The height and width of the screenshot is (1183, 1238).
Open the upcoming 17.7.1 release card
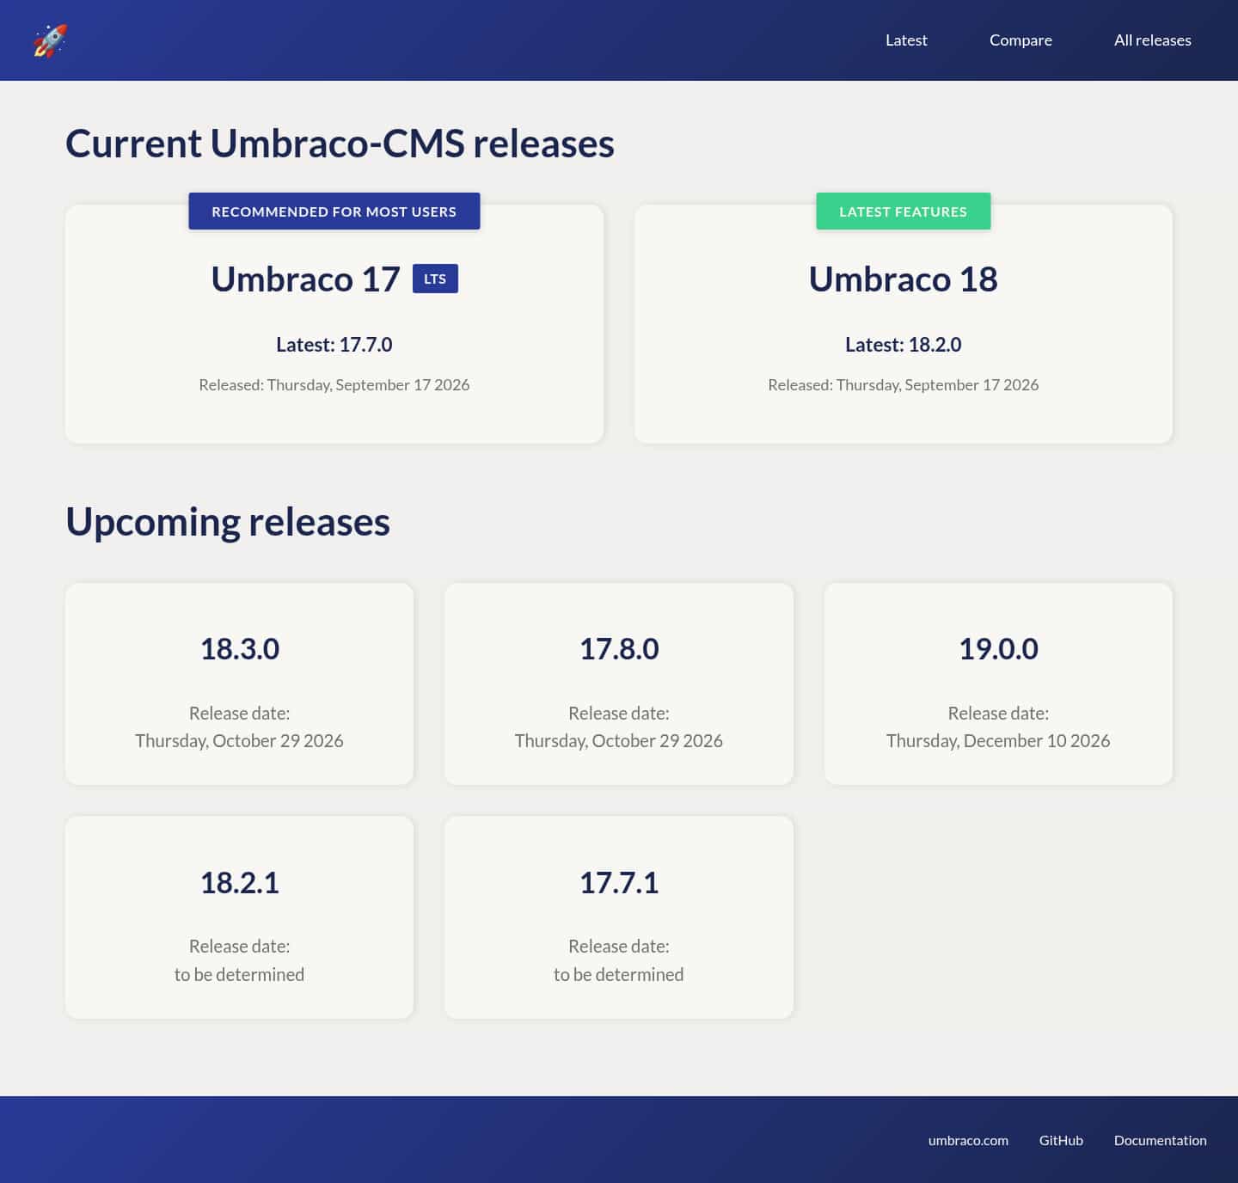pyautogui.click(x=619, y=917)
